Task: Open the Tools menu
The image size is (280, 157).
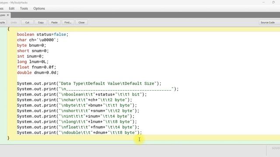Action: (24, 8)
